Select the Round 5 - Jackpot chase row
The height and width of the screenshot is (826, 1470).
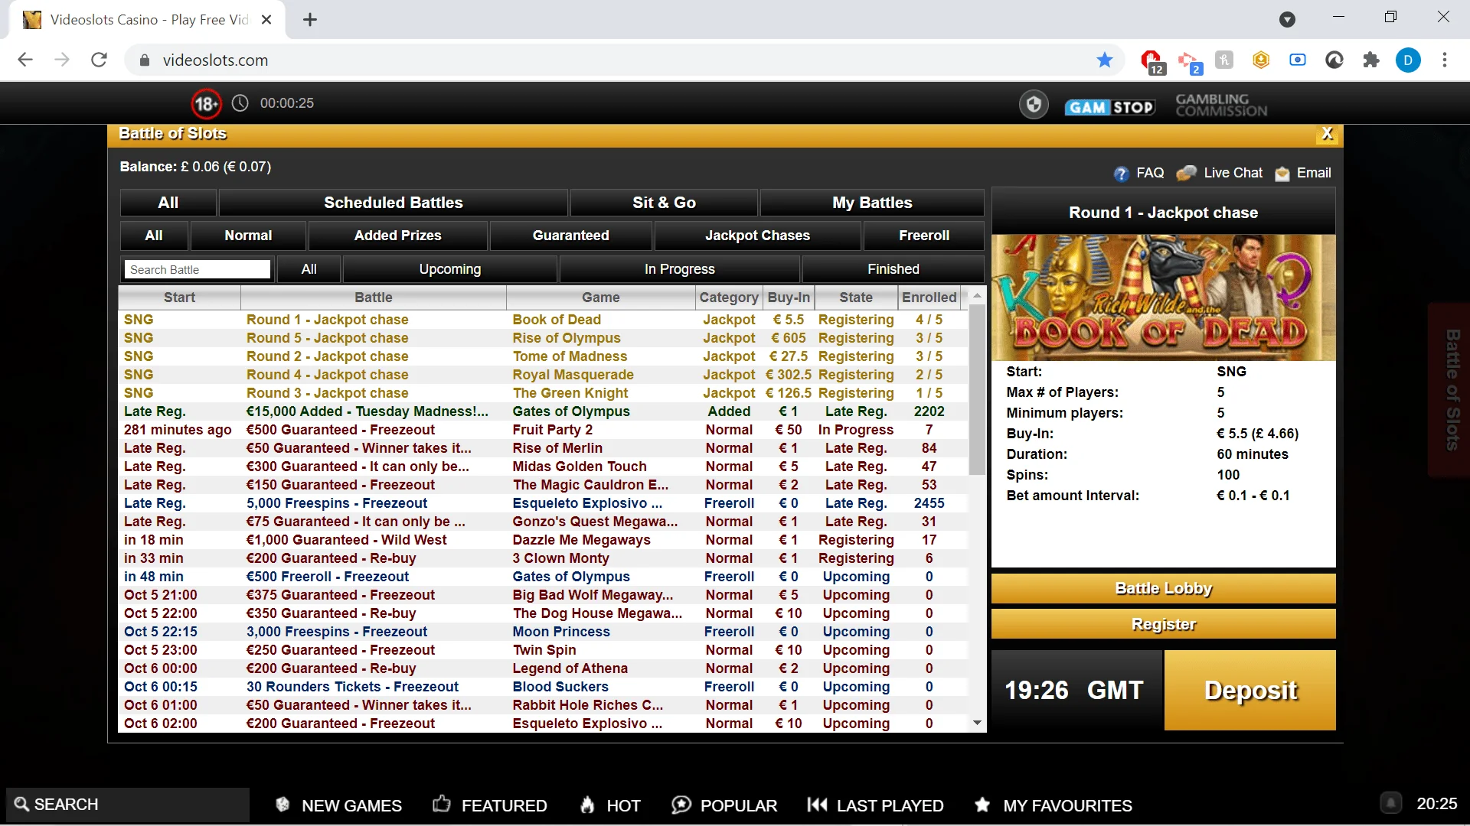[x=543, y=338]
